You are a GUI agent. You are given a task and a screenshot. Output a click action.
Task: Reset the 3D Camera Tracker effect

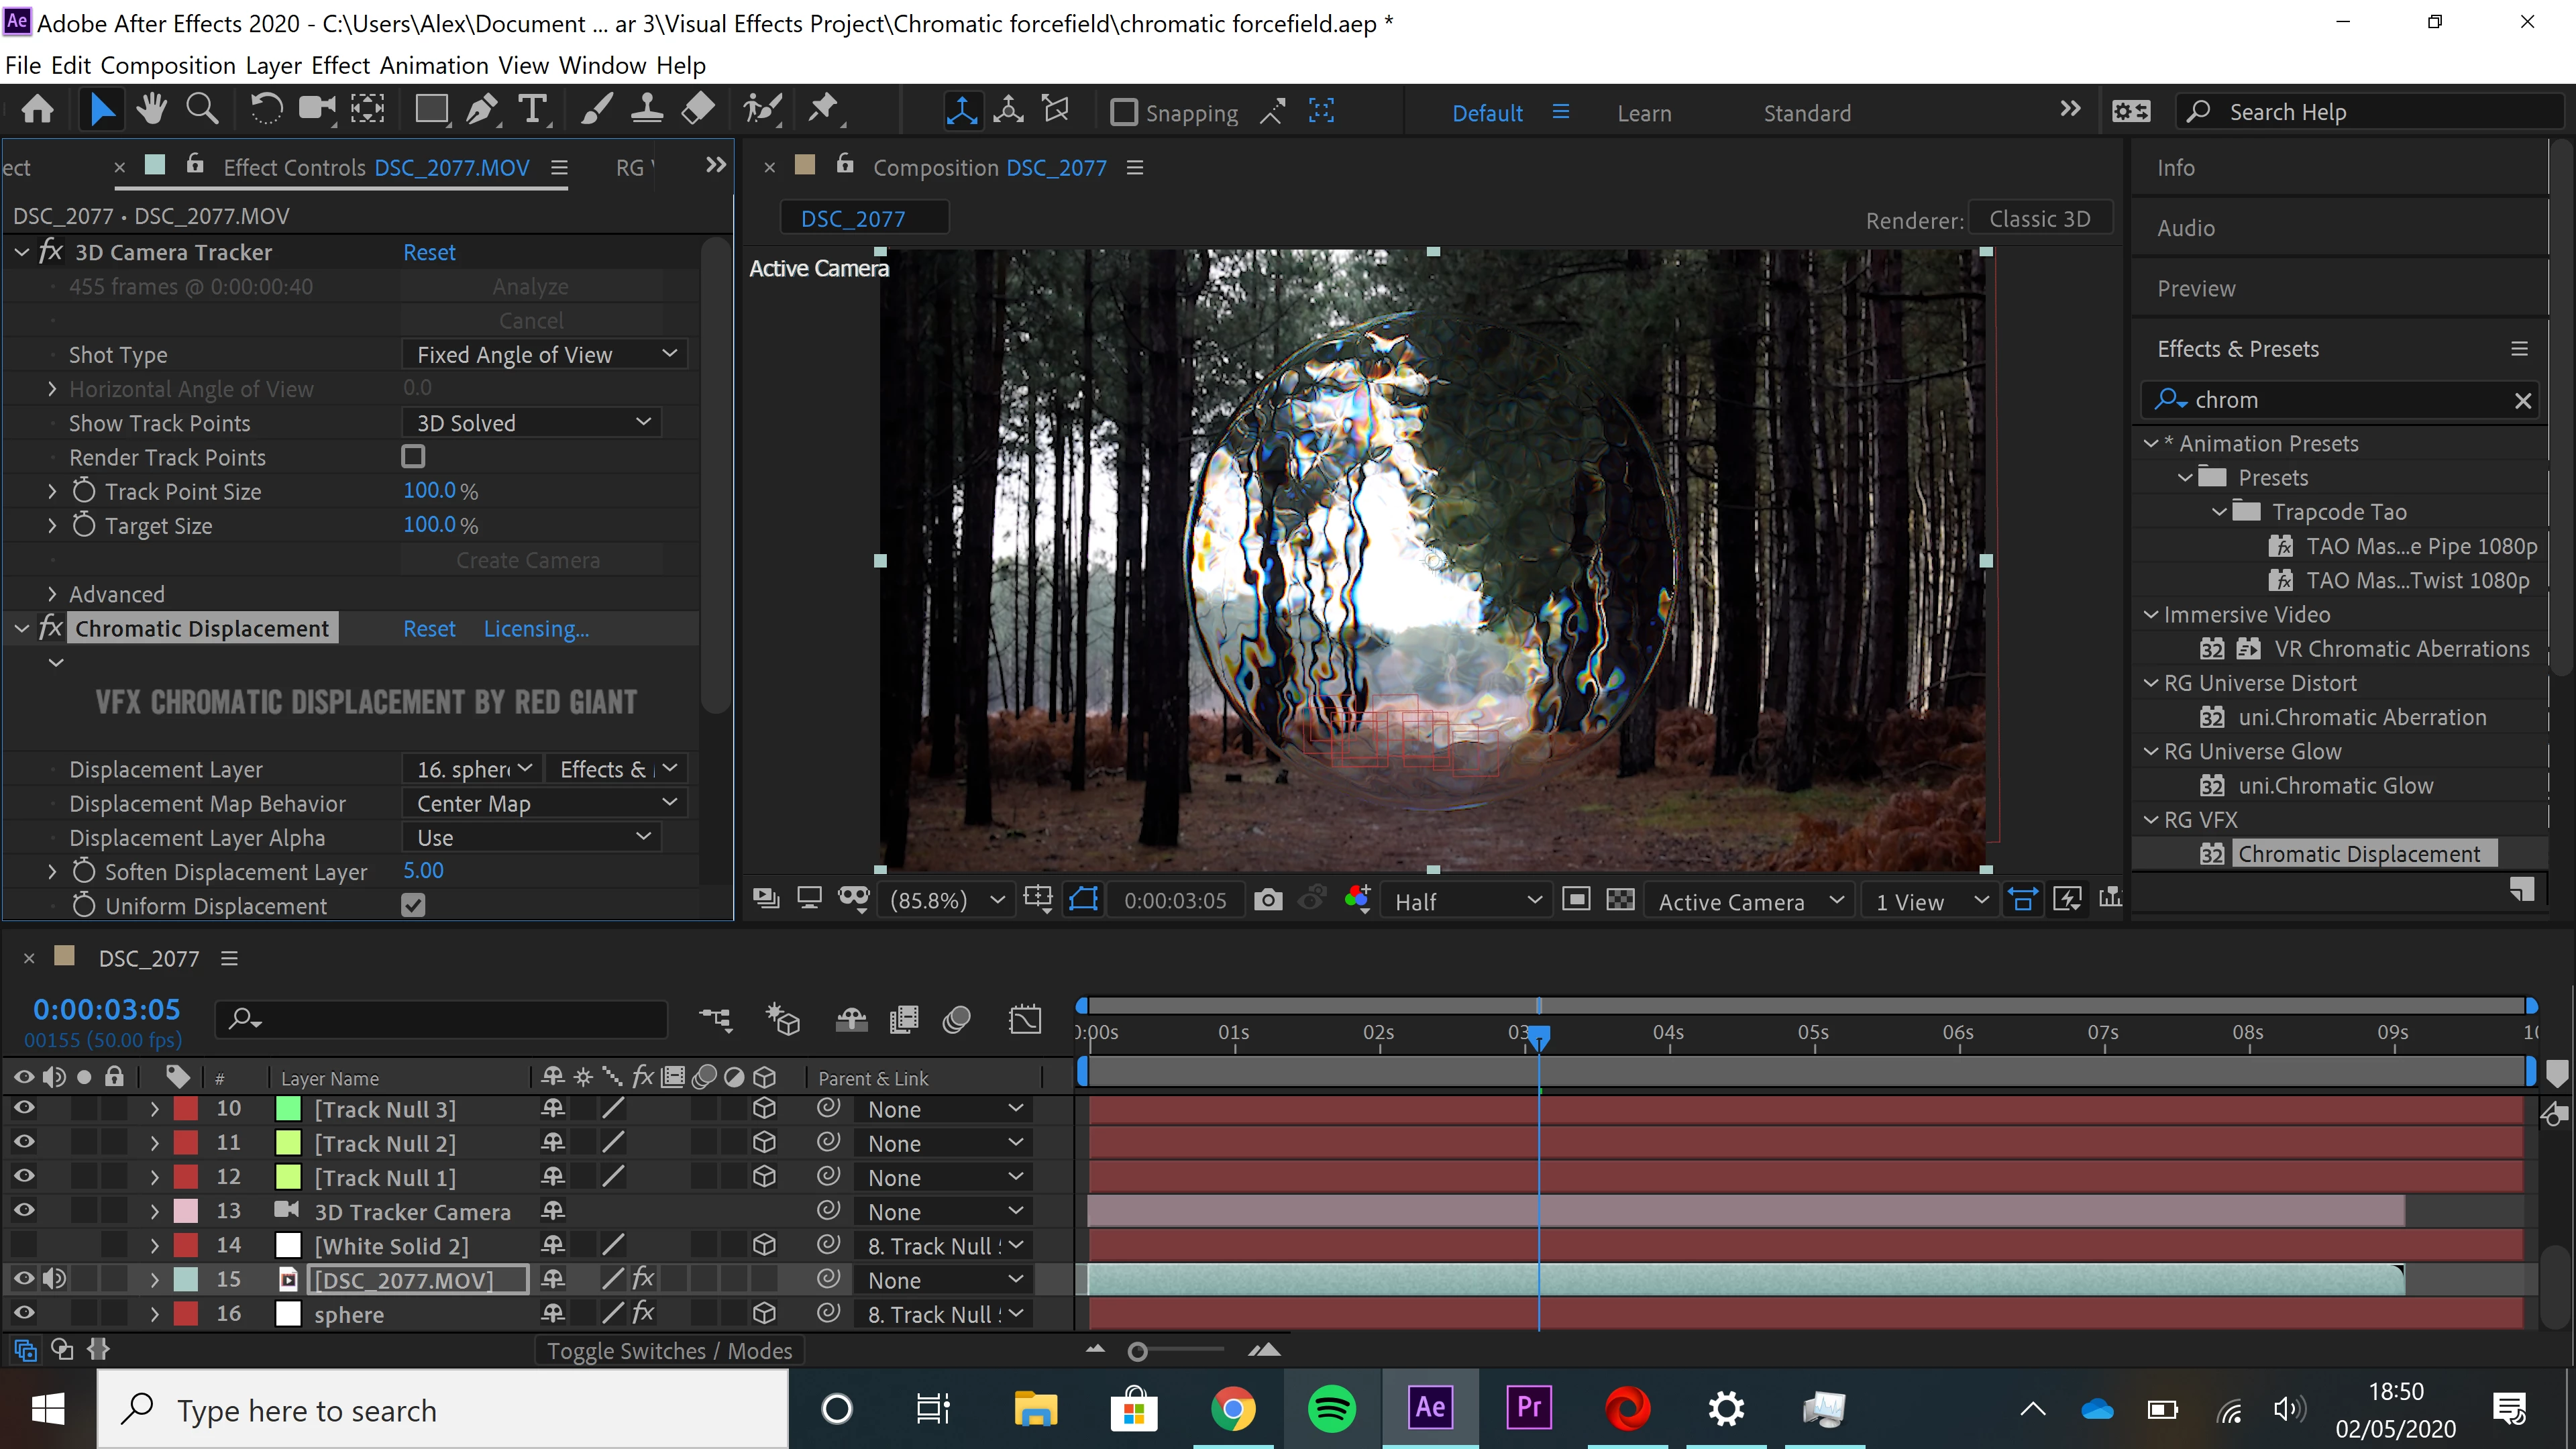tap(429, 252)
